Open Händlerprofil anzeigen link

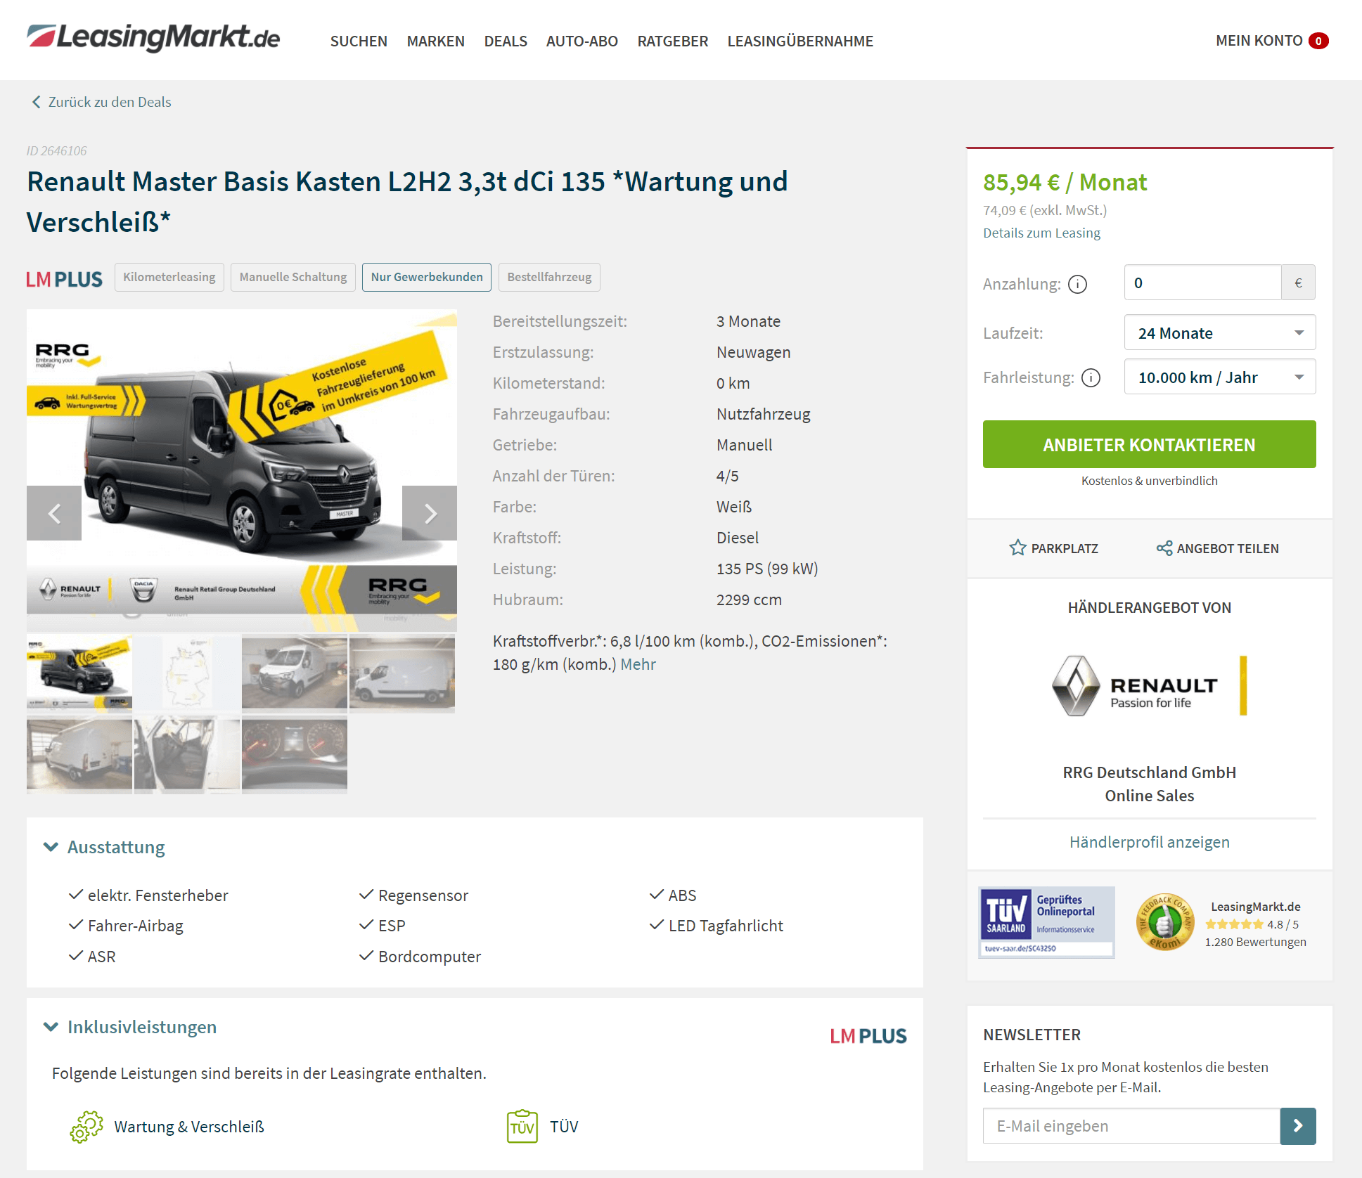(x=1149, y=842)
